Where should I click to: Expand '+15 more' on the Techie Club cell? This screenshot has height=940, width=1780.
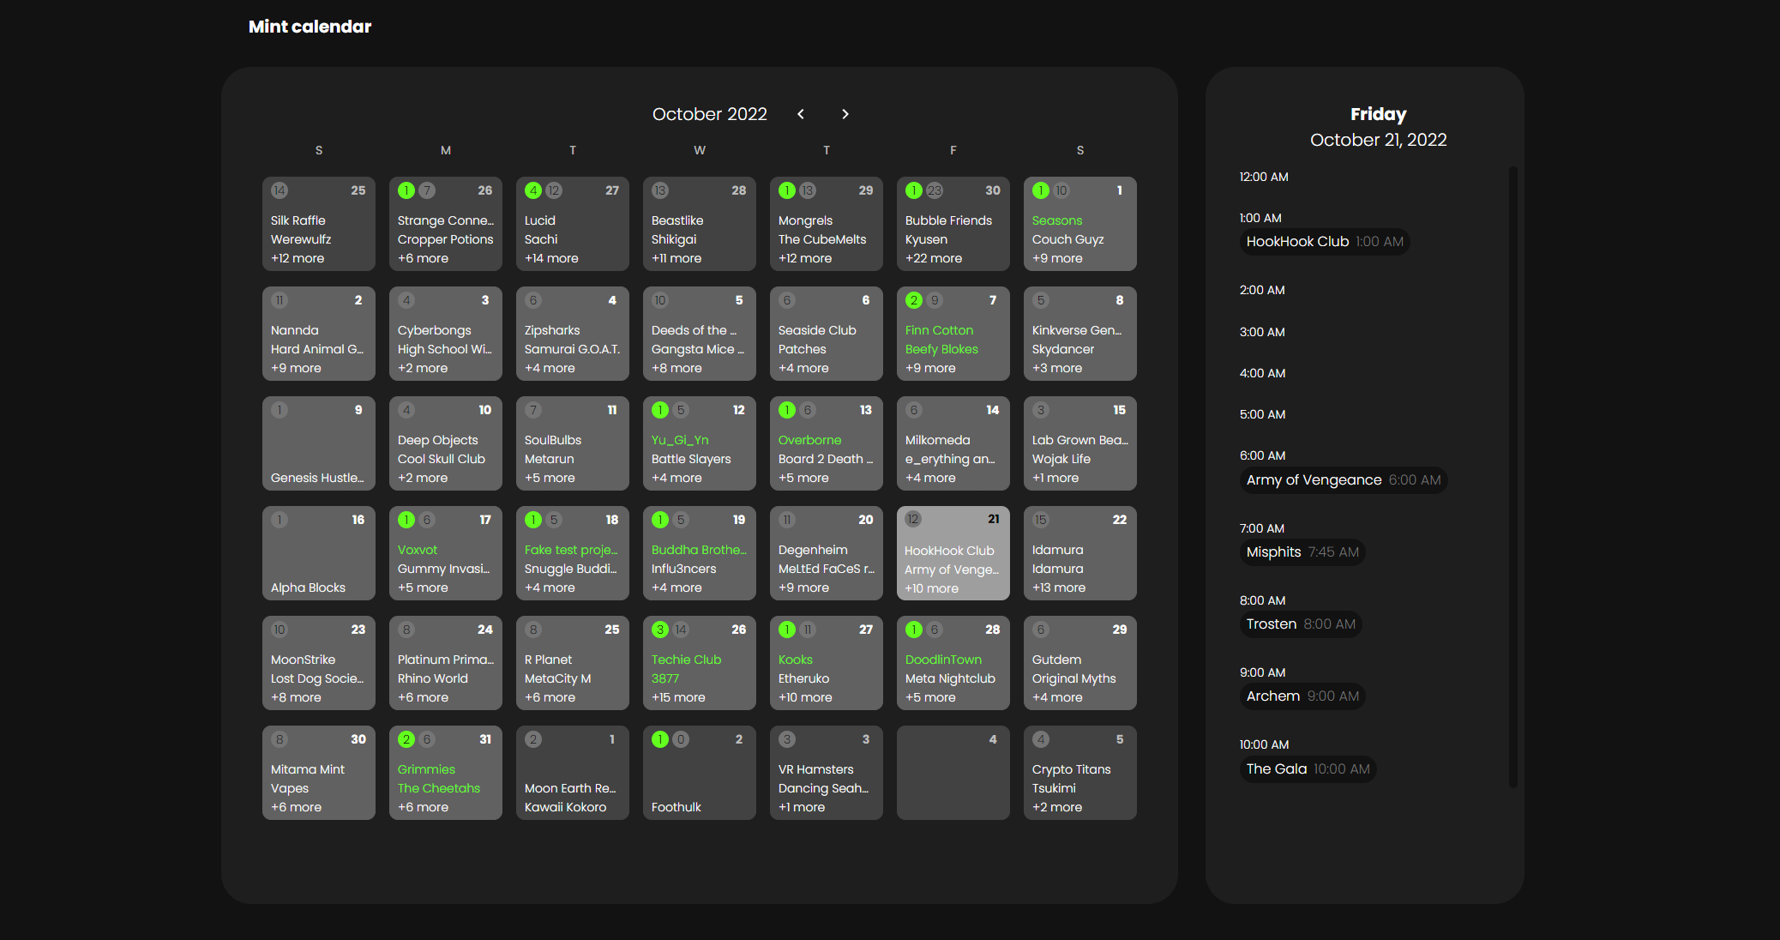pos(678,697)
